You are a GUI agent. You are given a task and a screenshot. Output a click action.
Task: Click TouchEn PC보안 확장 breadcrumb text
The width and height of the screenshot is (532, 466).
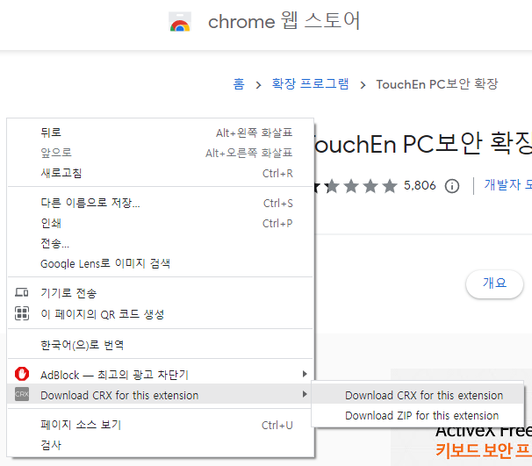[x=437, y=83]
